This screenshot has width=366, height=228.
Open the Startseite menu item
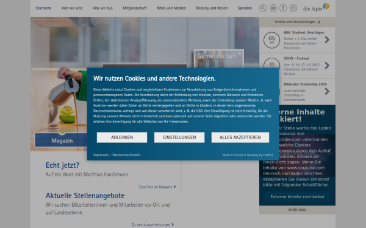click(43, 8)
